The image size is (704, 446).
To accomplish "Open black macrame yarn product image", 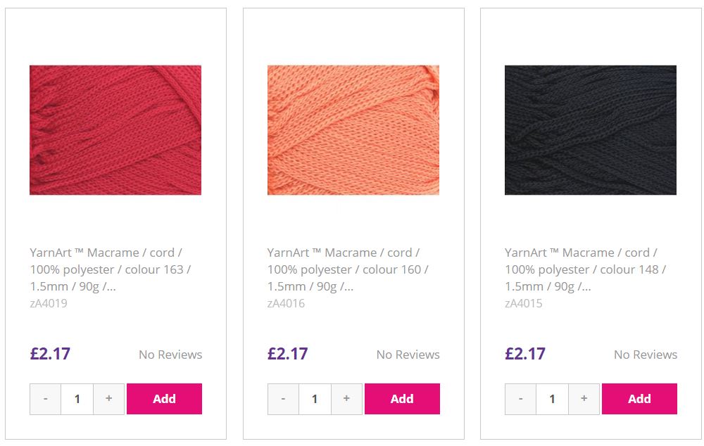I will (x=591, y=130).
